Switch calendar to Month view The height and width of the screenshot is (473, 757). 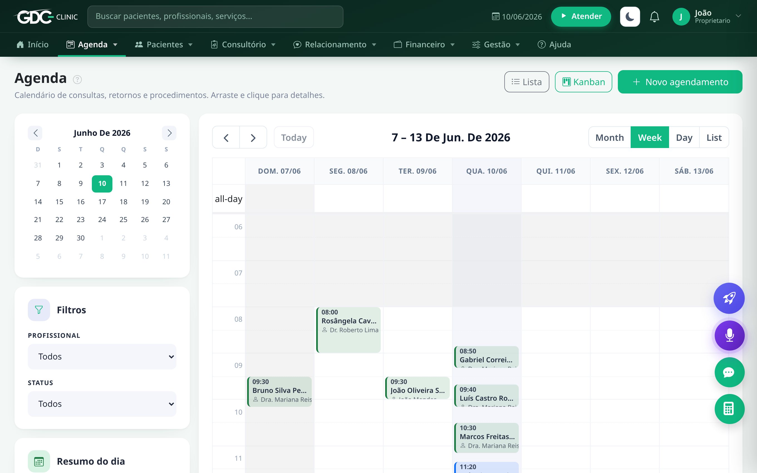609,137
